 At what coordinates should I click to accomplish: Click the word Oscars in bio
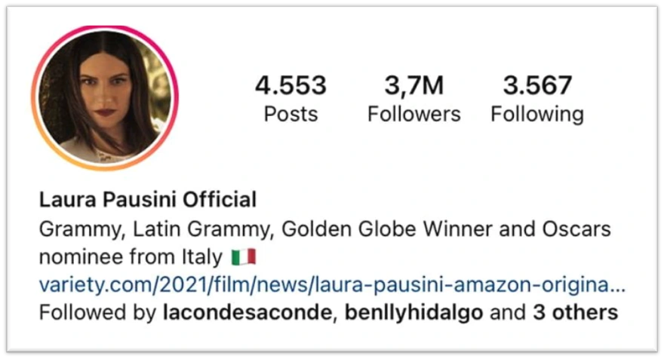click(576, 229)
